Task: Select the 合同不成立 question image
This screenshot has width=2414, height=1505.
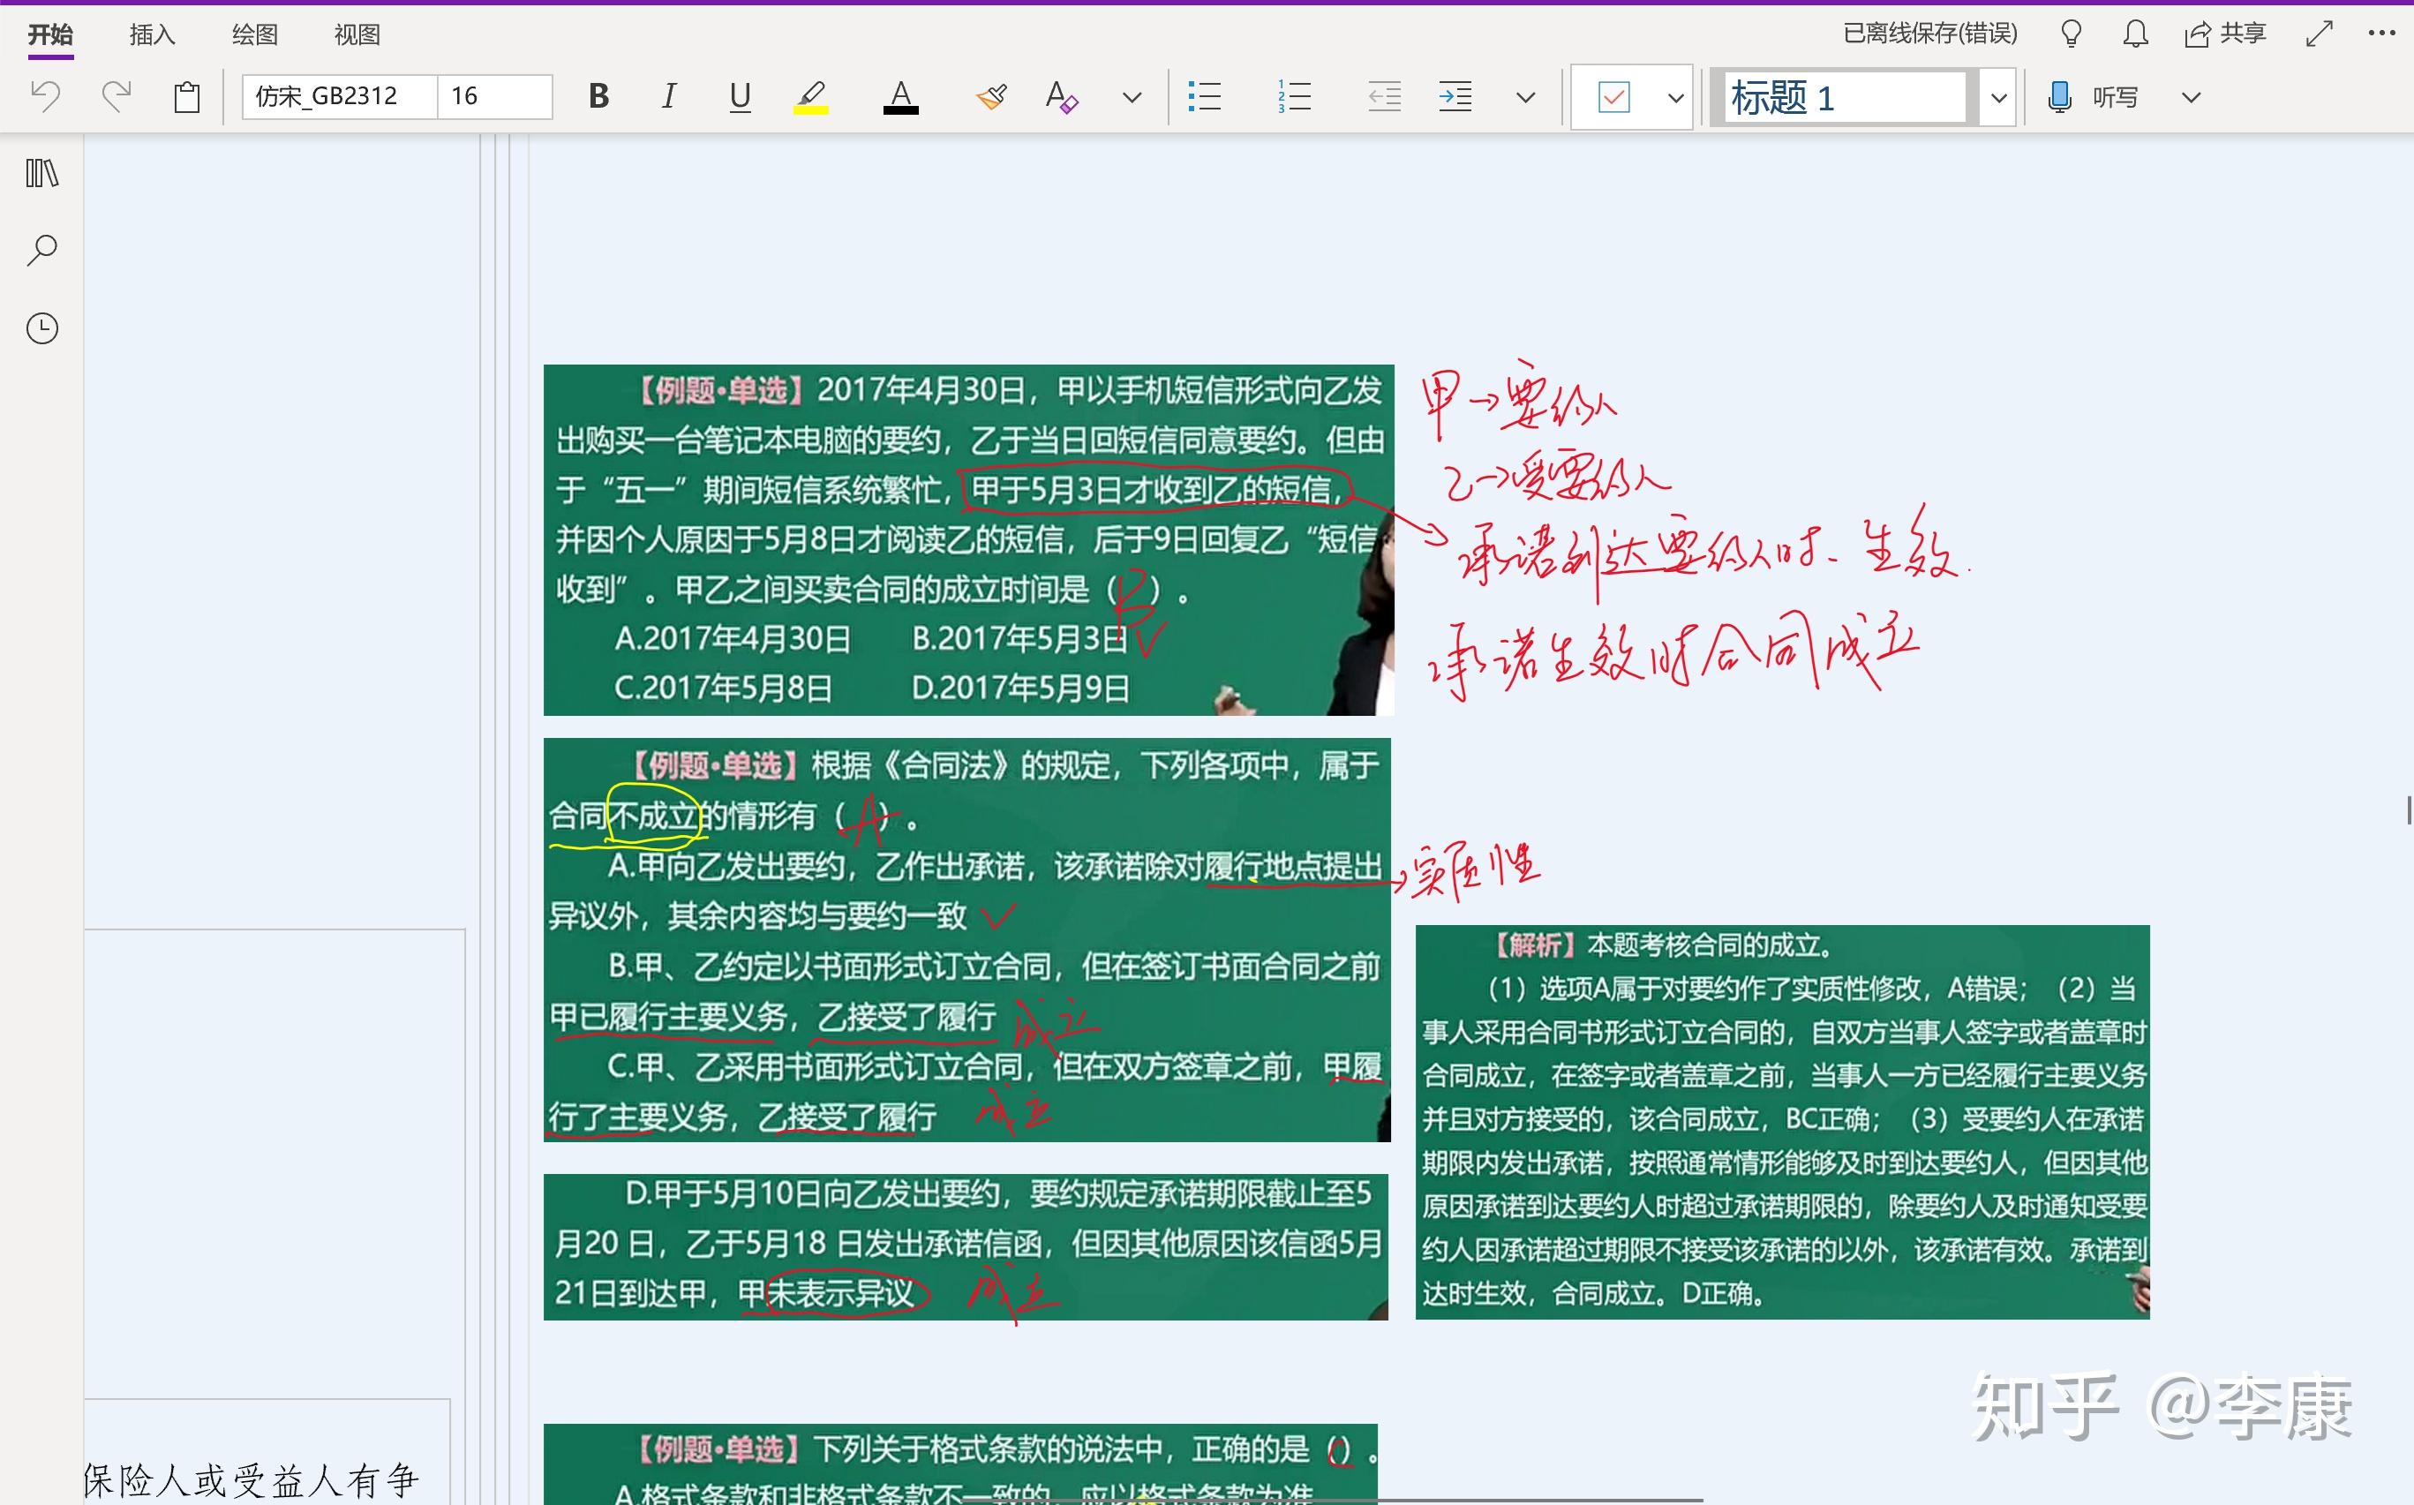Action: click(x=966, y=939)
